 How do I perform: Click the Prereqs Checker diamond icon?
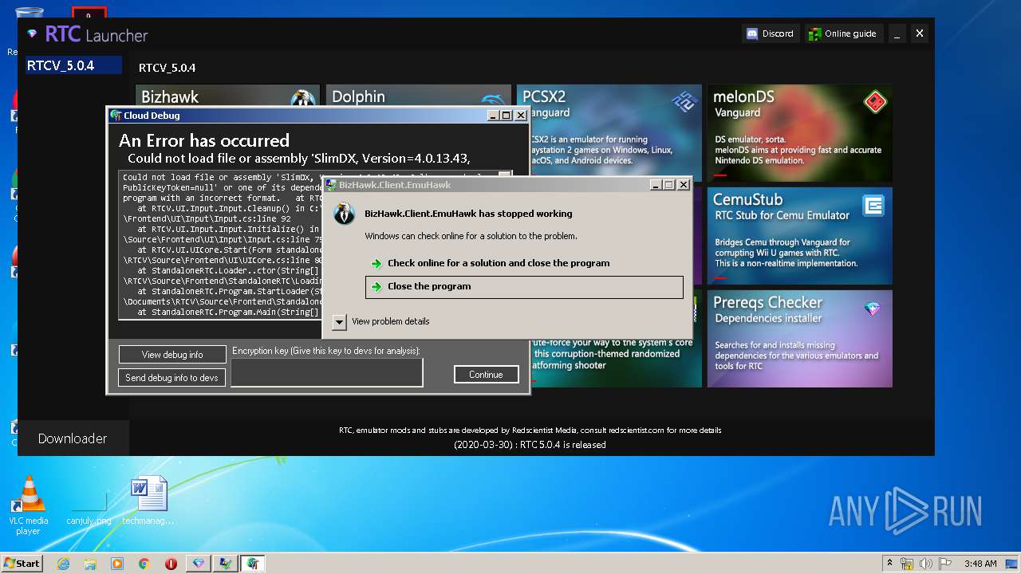point(873,309)
